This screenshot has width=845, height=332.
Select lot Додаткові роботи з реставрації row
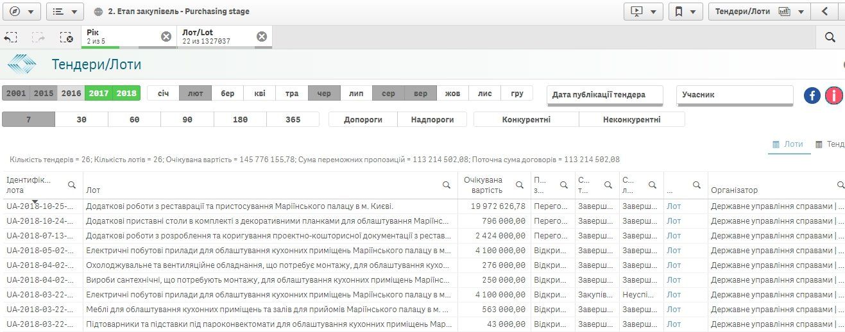click(x=270, y=206)
